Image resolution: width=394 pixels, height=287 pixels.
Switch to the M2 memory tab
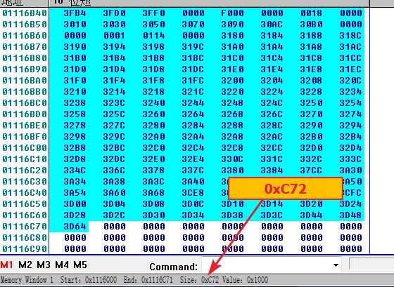click(x=25, y=265)
